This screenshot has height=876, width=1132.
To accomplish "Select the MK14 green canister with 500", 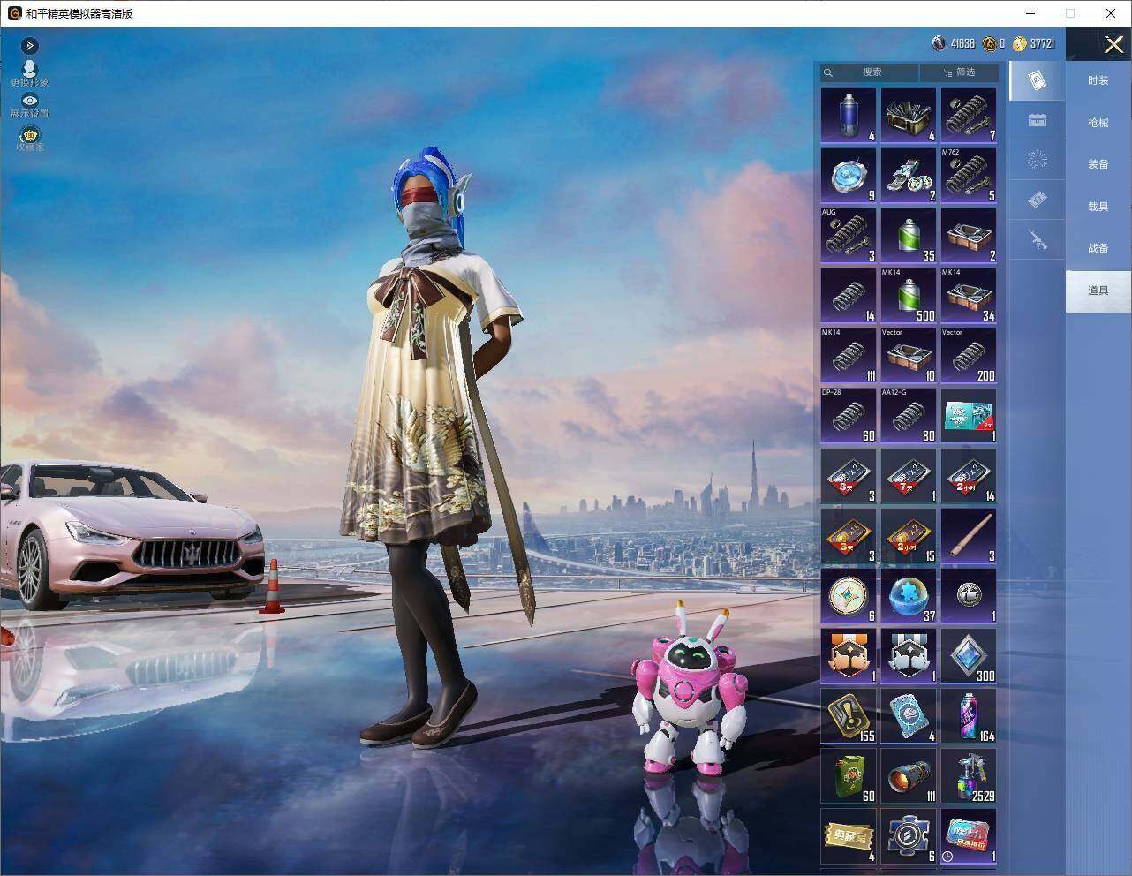I will (909, 295).
